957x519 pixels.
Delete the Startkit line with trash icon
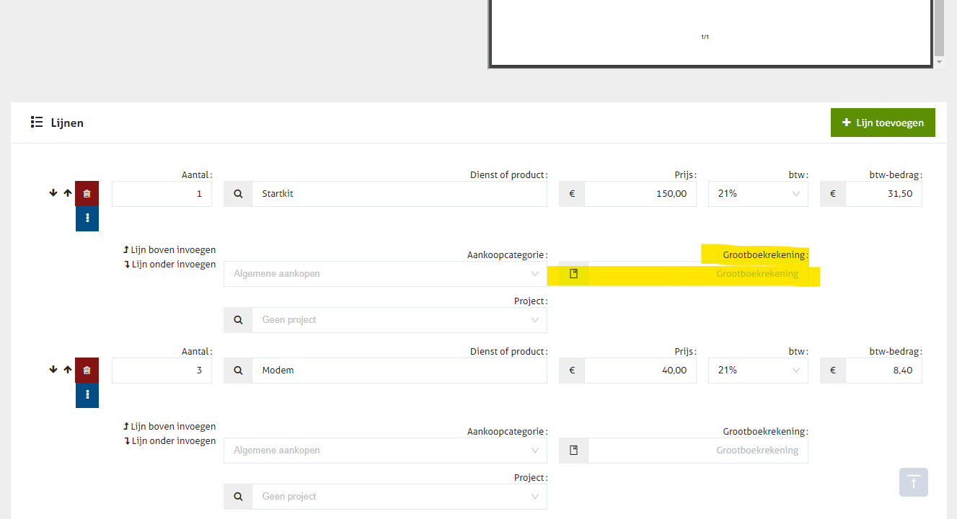[87, 194]
